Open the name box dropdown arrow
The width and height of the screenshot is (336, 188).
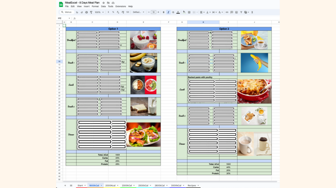click(x=69, y=18)
